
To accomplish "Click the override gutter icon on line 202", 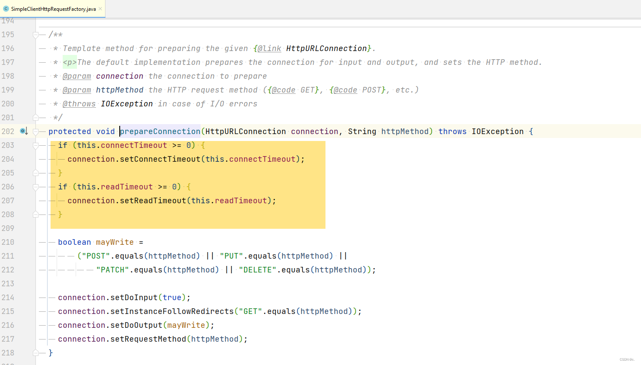I will pos(24,131).
